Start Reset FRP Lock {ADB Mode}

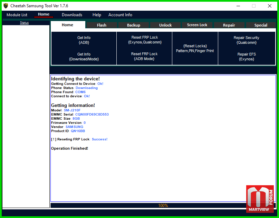(144, 56)
